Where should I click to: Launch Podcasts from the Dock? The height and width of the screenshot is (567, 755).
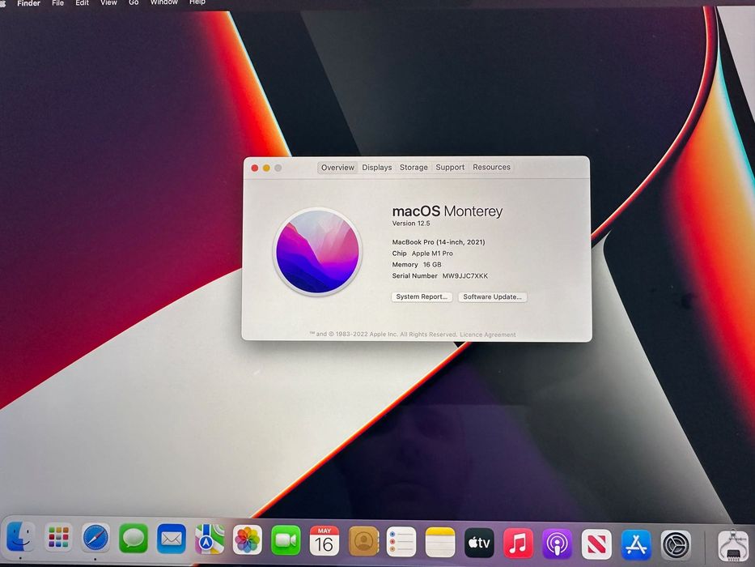point(557,544)
